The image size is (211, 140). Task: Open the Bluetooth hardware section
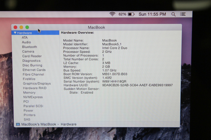pos(29,47)
